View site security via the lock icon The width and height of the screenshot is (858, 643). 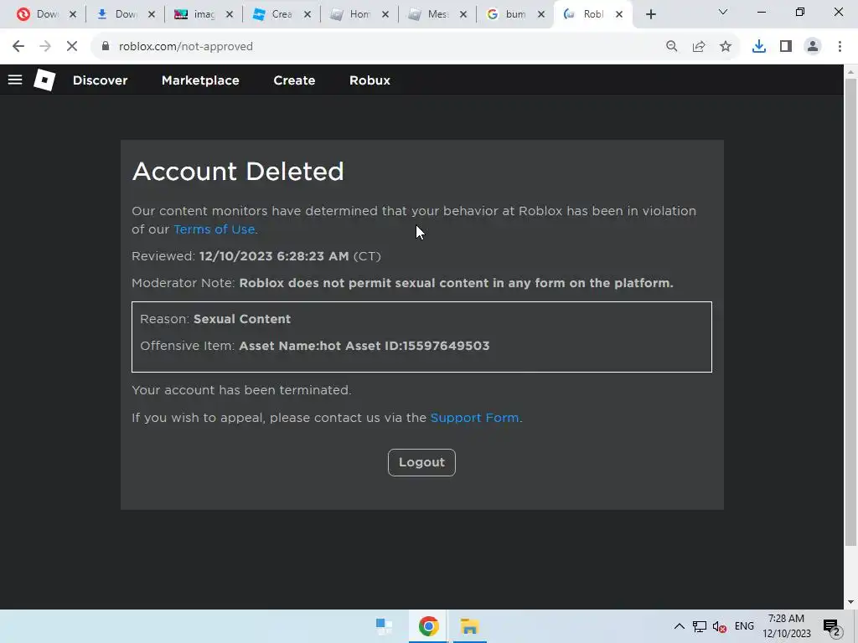pyautogui.click(x=106, y=47)
